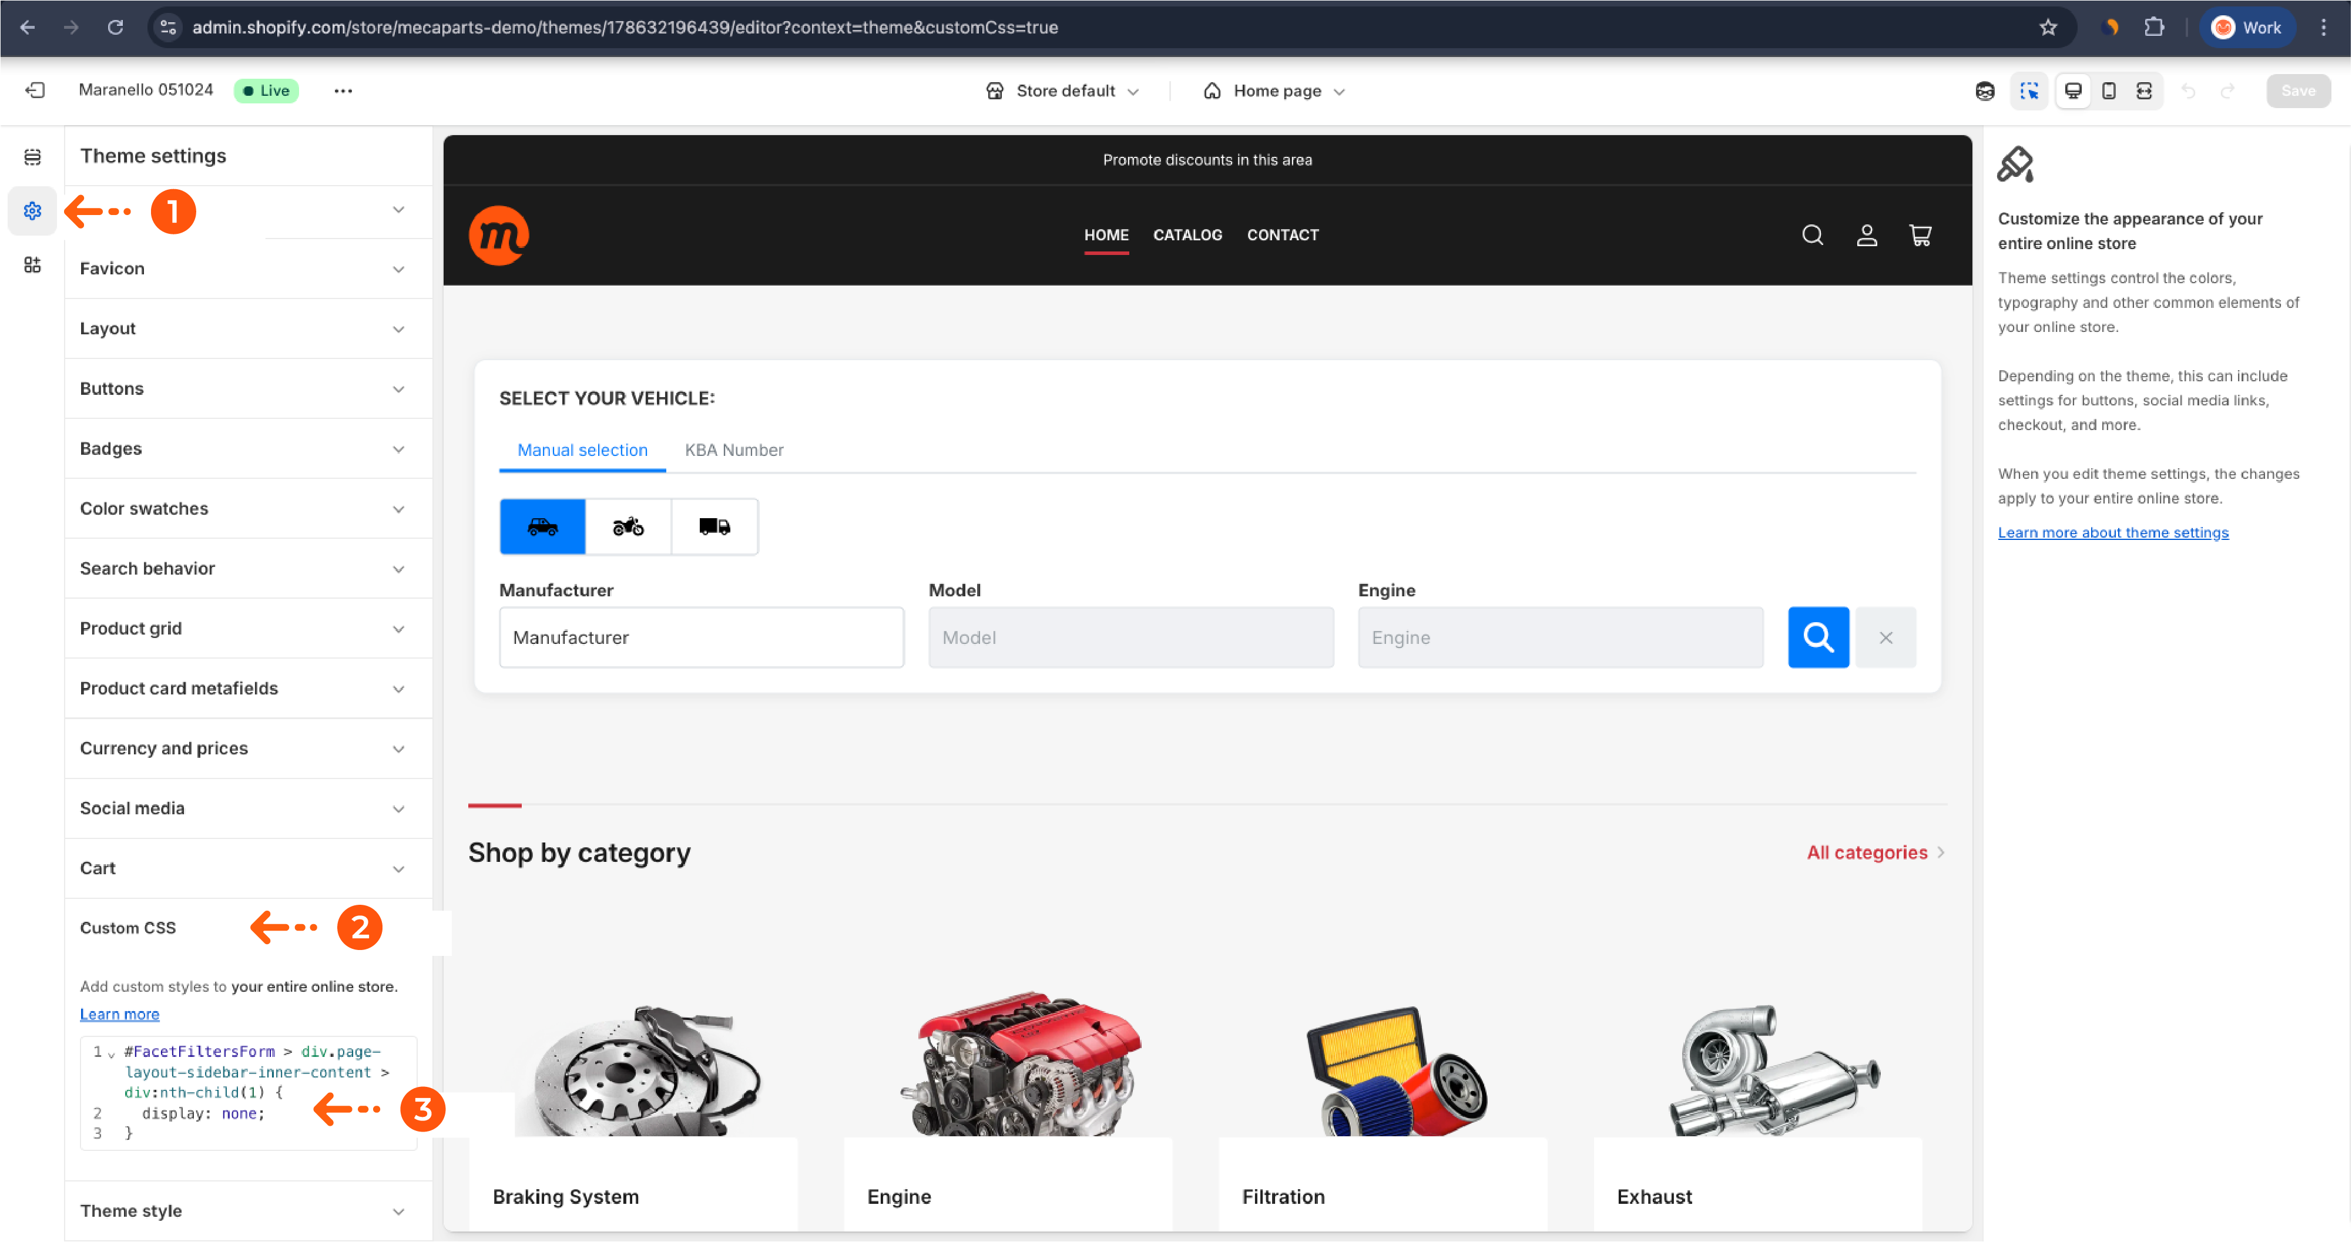Click the exit editor icon
2352x1242 pixels.
click(x=35, y=90)
